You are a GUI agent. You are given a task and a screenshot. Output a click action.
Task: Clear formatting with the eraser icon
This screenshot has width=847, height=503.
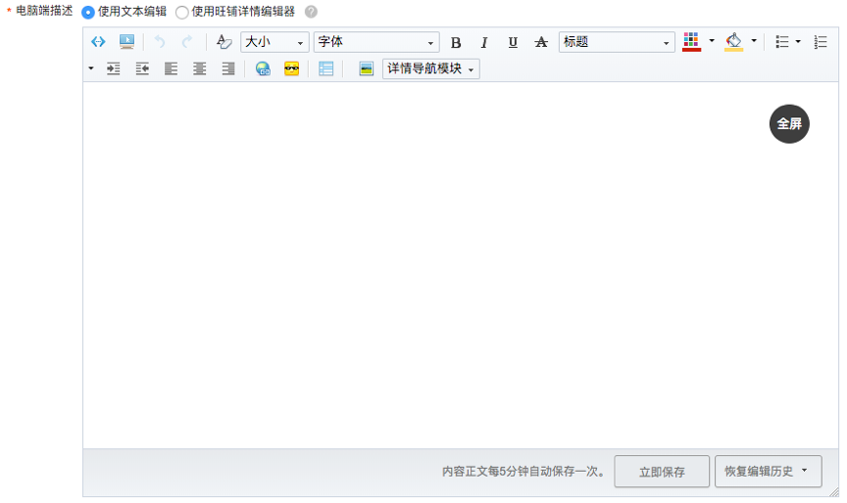pos(224,41)
